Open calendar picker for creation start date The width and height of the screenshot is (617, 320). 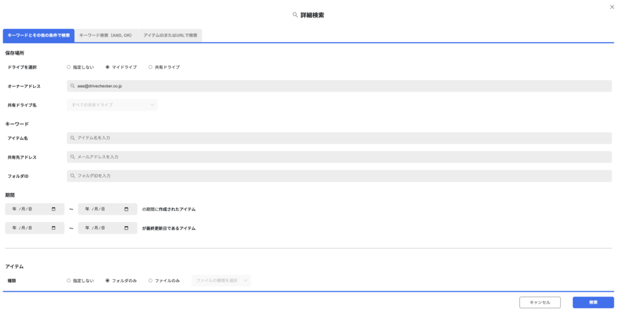click(x=54, y=209)
